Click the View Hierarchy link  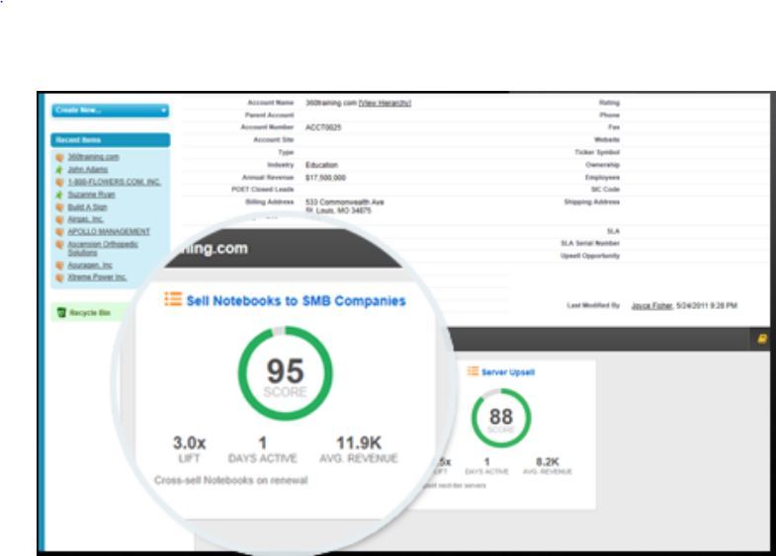click(x=385, y=103)
